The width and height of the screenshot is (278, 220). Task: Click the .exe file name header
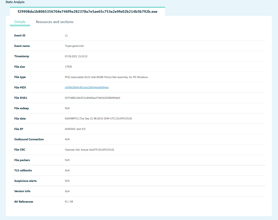87,11
